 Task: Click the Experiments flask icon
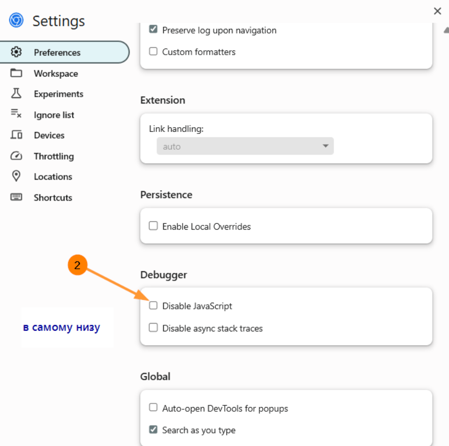(x=16, y=94)
